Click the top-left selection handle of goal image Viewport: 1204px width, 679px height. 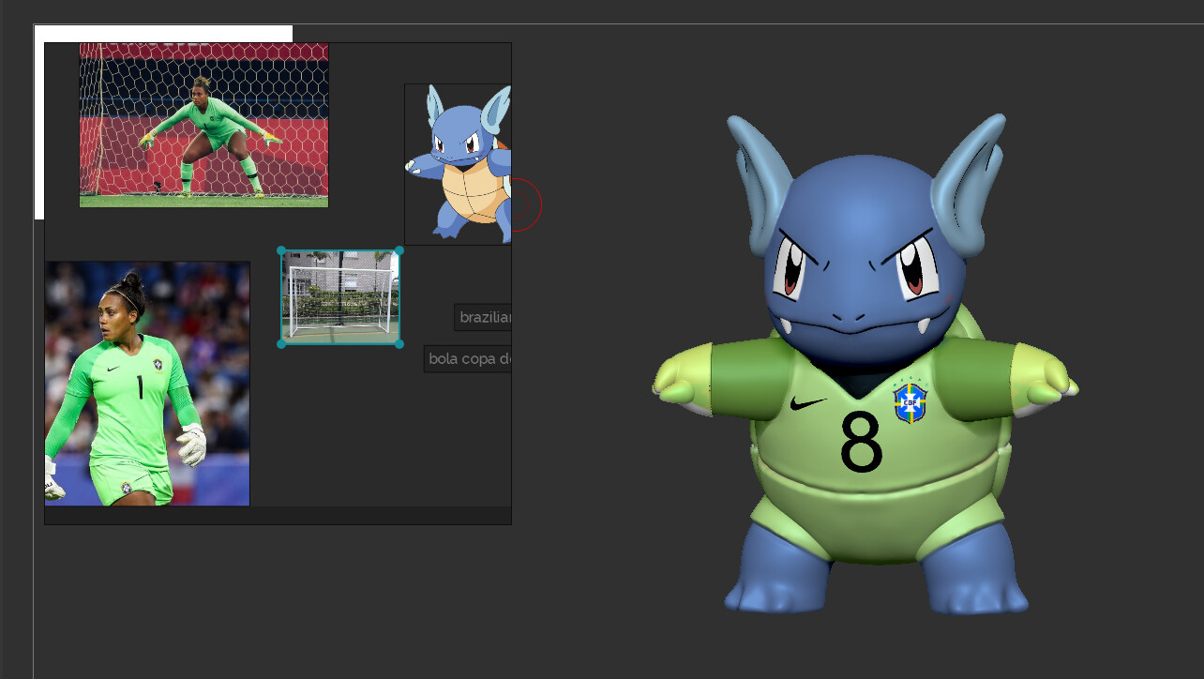click(x=279, y=249)
